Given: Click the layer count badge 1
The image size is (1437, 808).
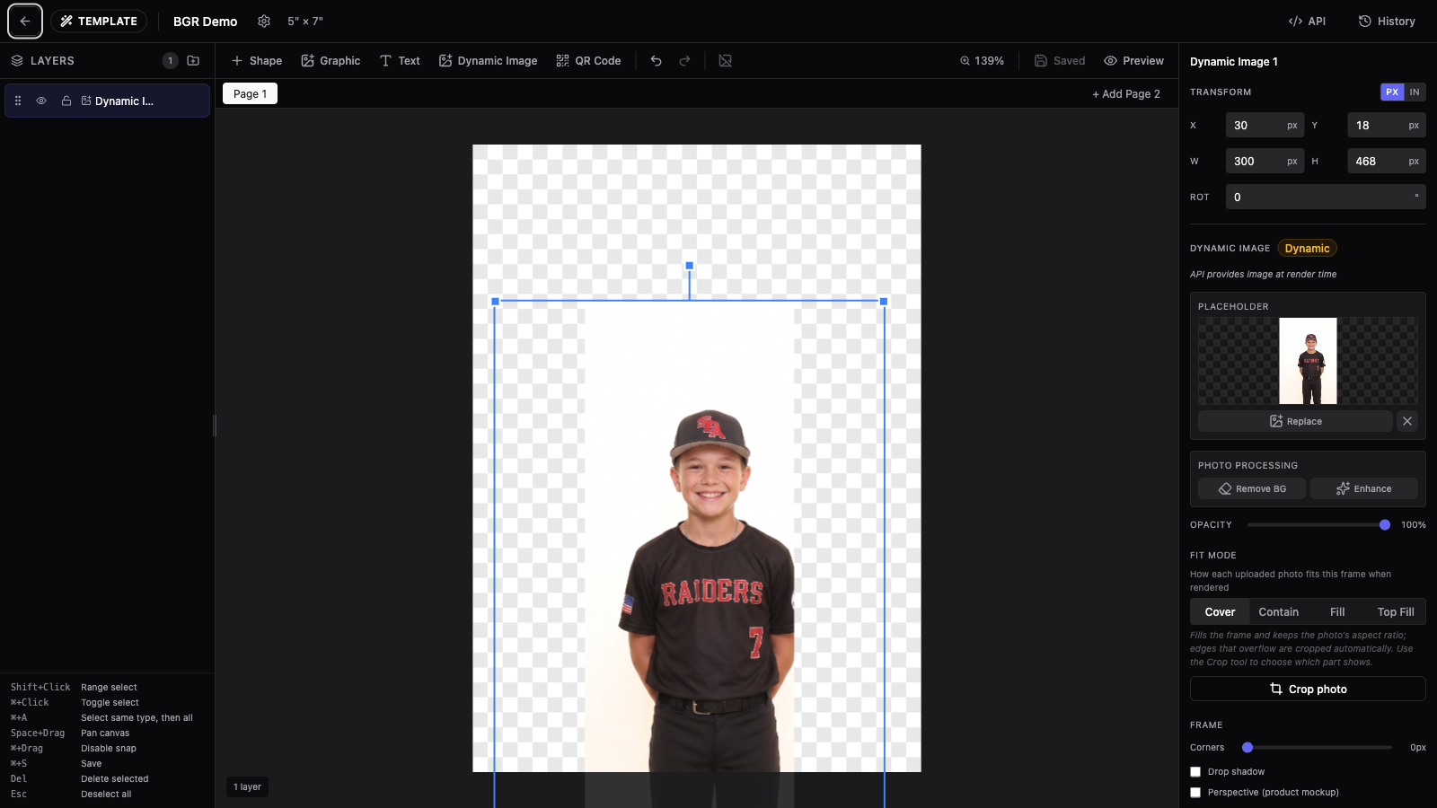Looking at the screenshot, I should (171, 61).
